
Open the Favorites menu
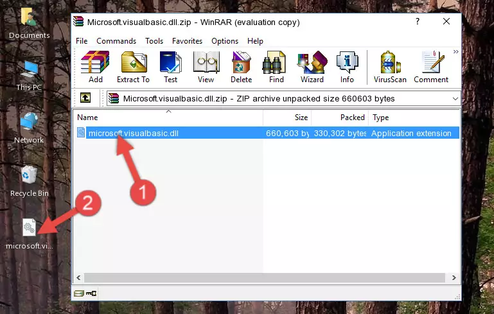point(187,41)
